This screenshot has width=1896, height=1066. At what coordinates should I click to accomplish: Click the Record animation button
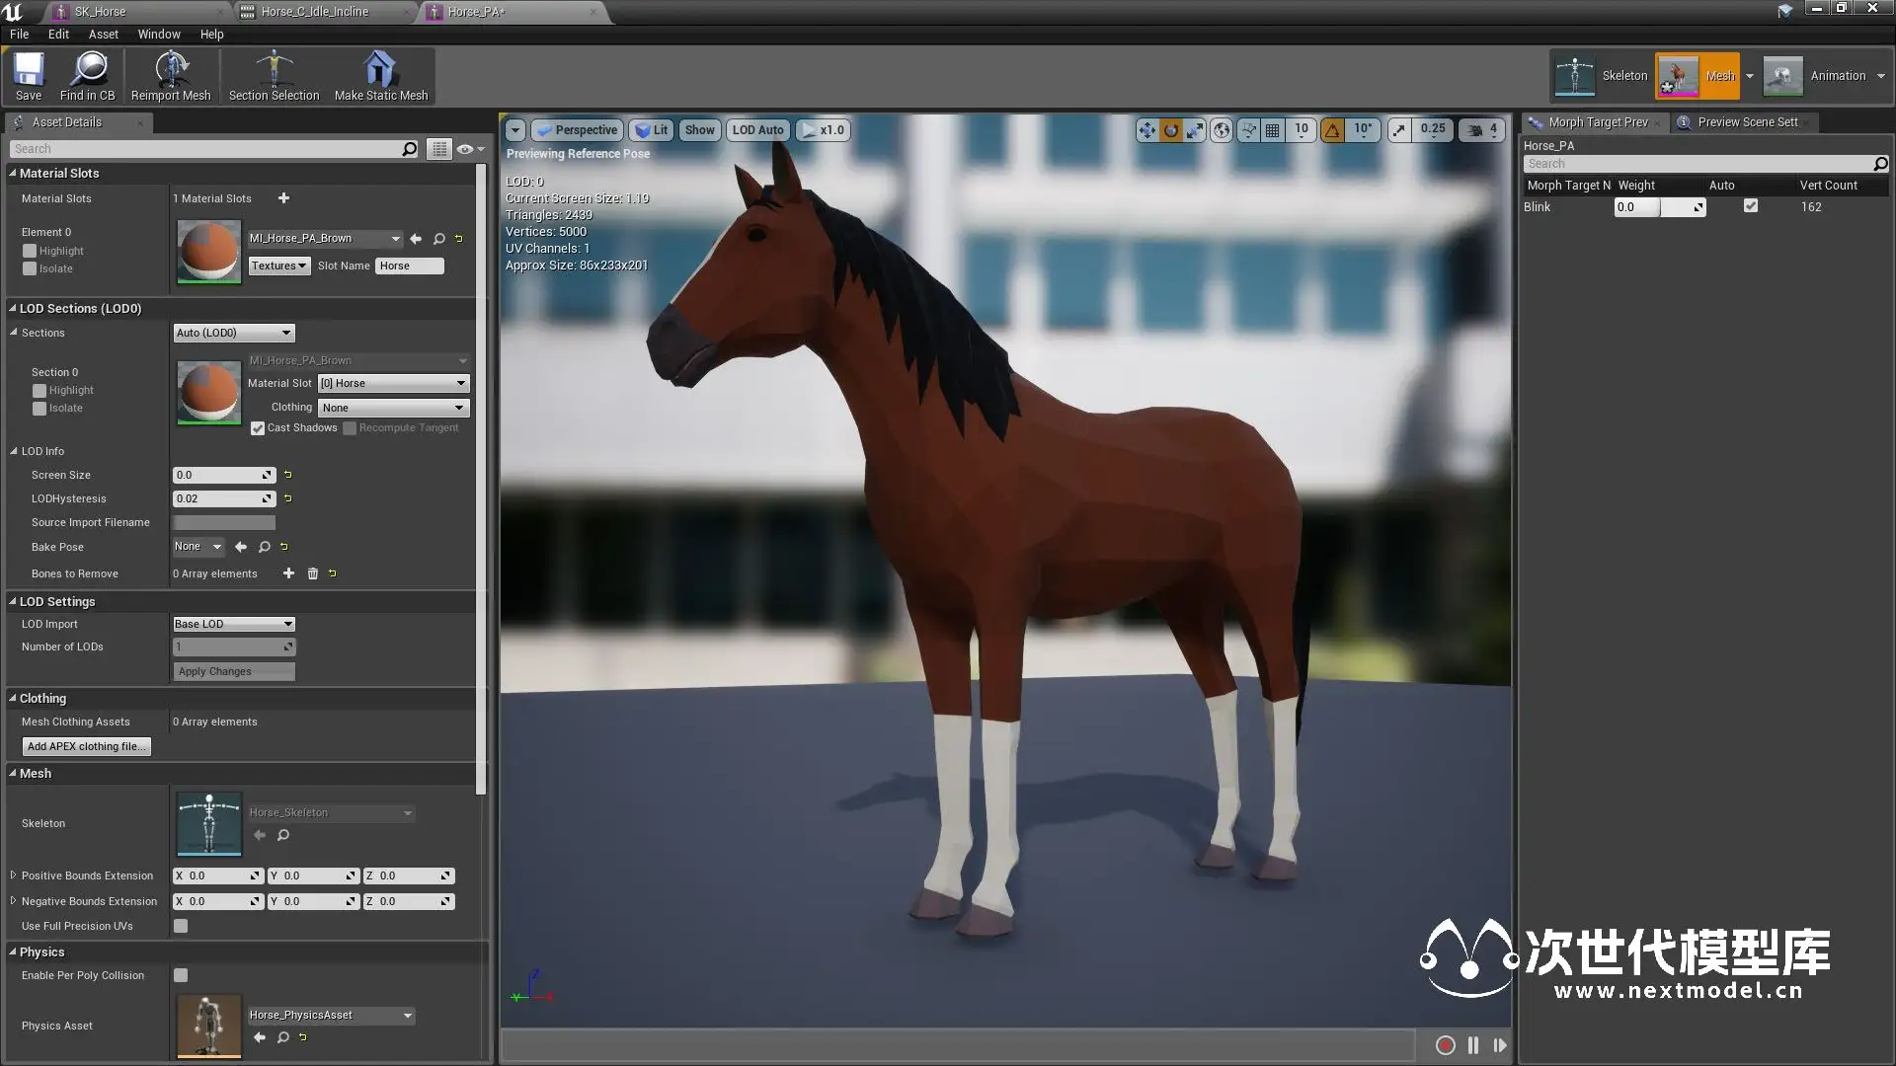pyautogui.click(x=1445, y=1045)
